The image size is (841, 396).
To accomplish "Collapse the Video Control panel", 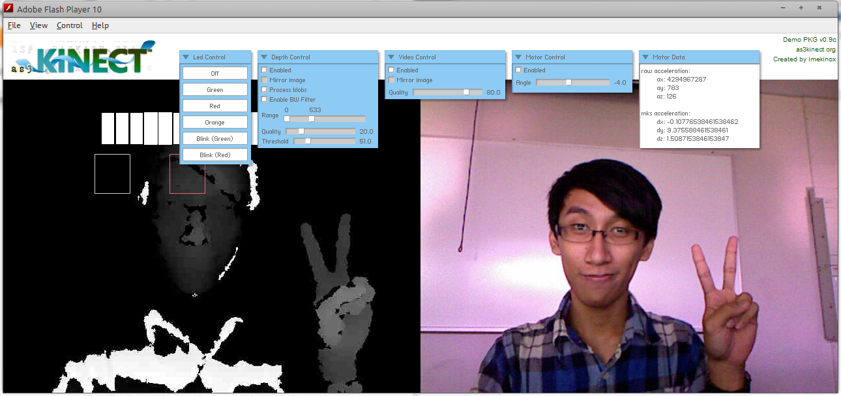I will tap(391, 57).
